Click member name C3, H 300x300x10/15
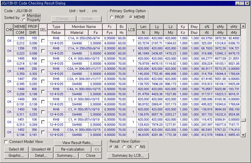The image size is (251, 163). point(84,99)
